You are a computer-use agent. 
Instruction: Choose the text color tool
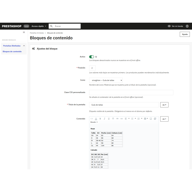coord(96,119)
